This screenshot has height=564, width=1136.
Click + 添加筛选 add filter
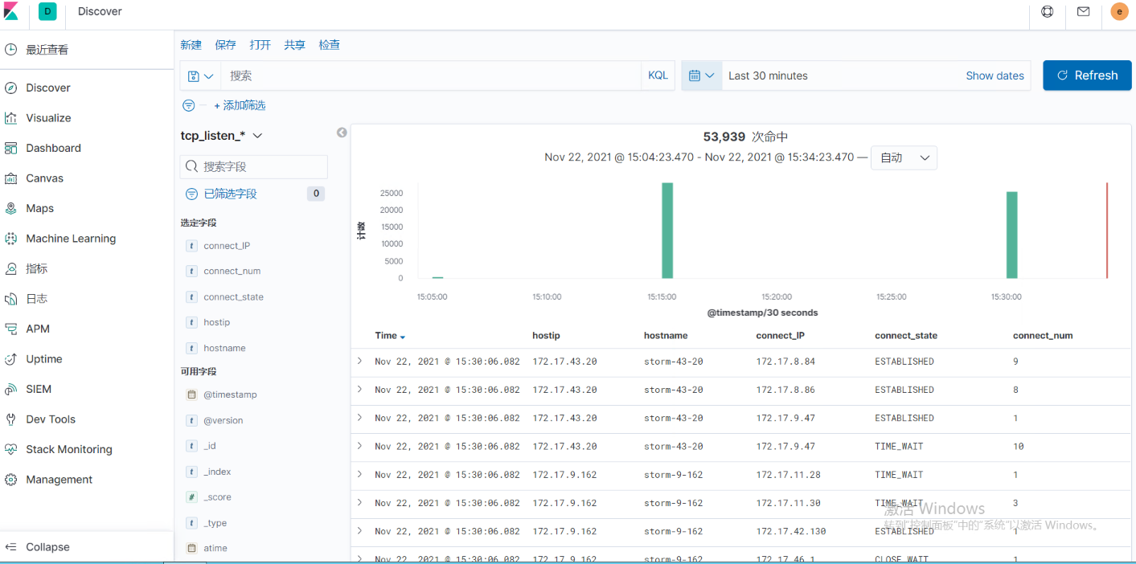[x=240, y=105]
